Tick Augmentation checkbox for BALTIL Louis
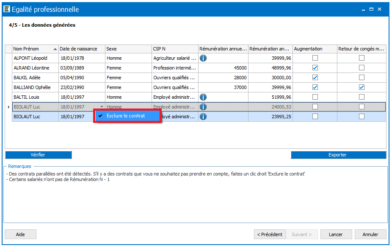 (315, 97)
